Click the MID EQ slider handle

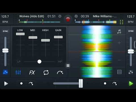[x=33, y=37]
